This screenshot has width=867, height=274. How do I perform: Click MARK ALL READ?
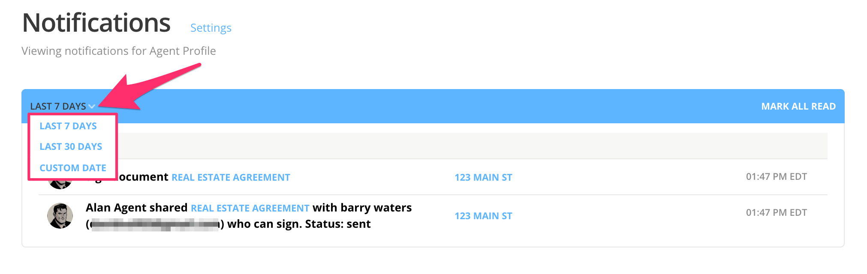coord(798,106)
